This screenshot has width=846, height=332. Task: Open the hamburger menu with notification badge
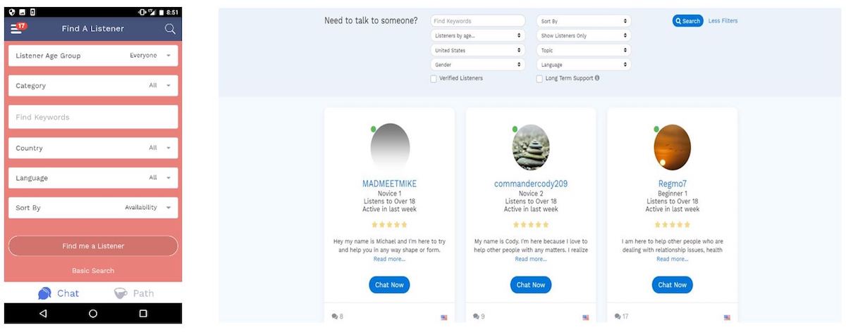(x=18, y=28)
